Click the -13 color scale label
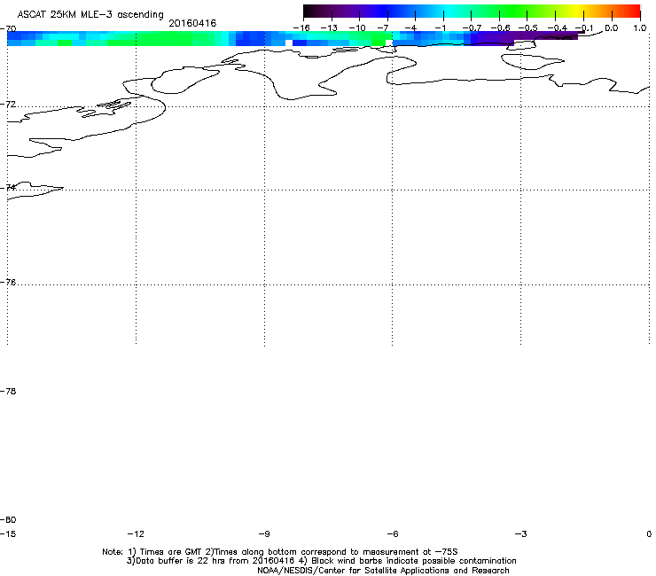Screen dimensions: 656x576 (329, 28)
